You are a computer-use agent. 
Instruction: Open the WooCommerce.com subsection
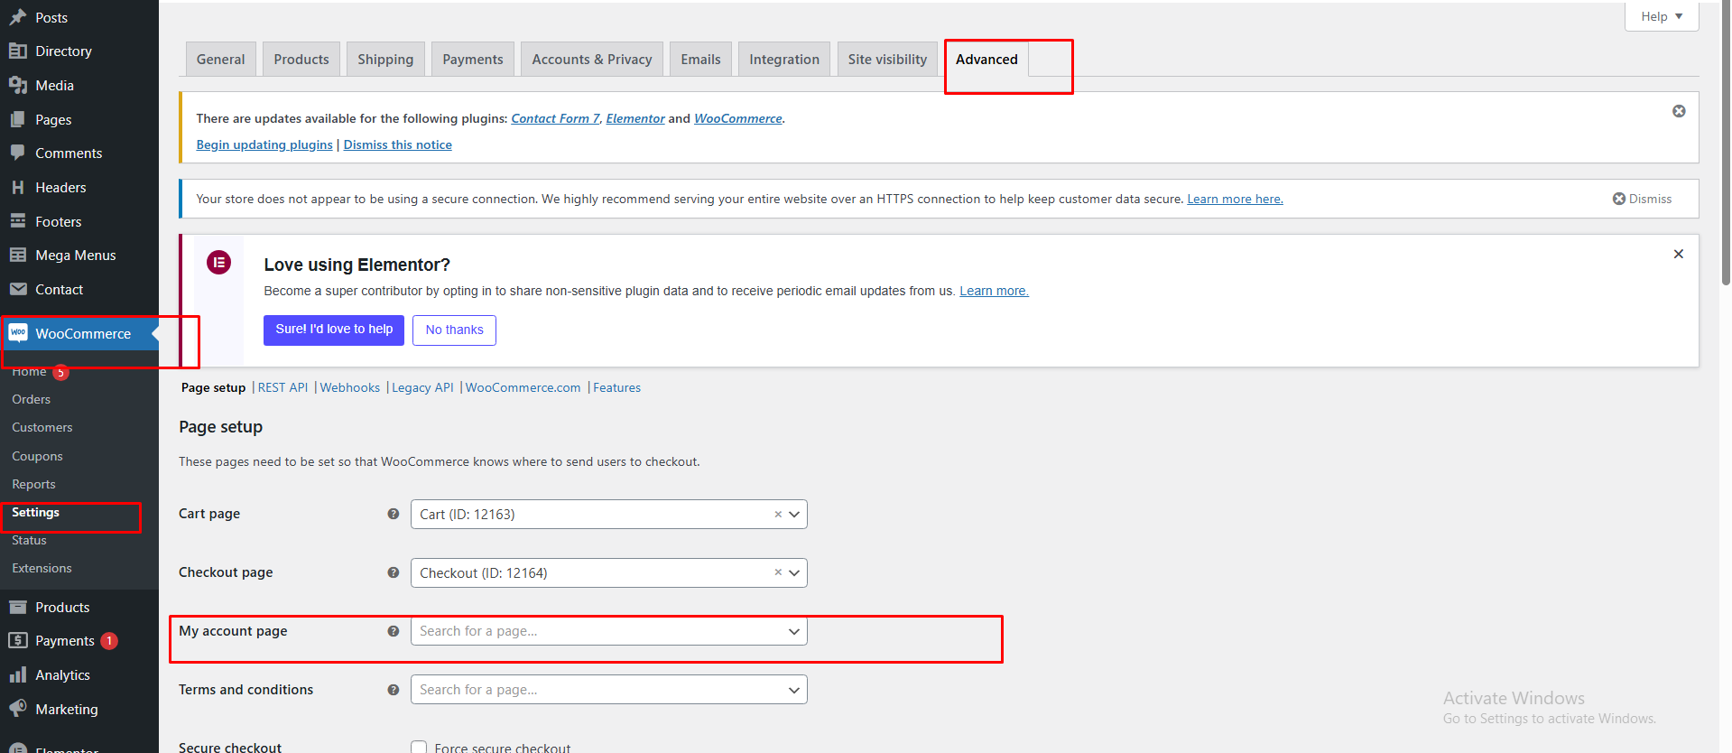point(523,387)
